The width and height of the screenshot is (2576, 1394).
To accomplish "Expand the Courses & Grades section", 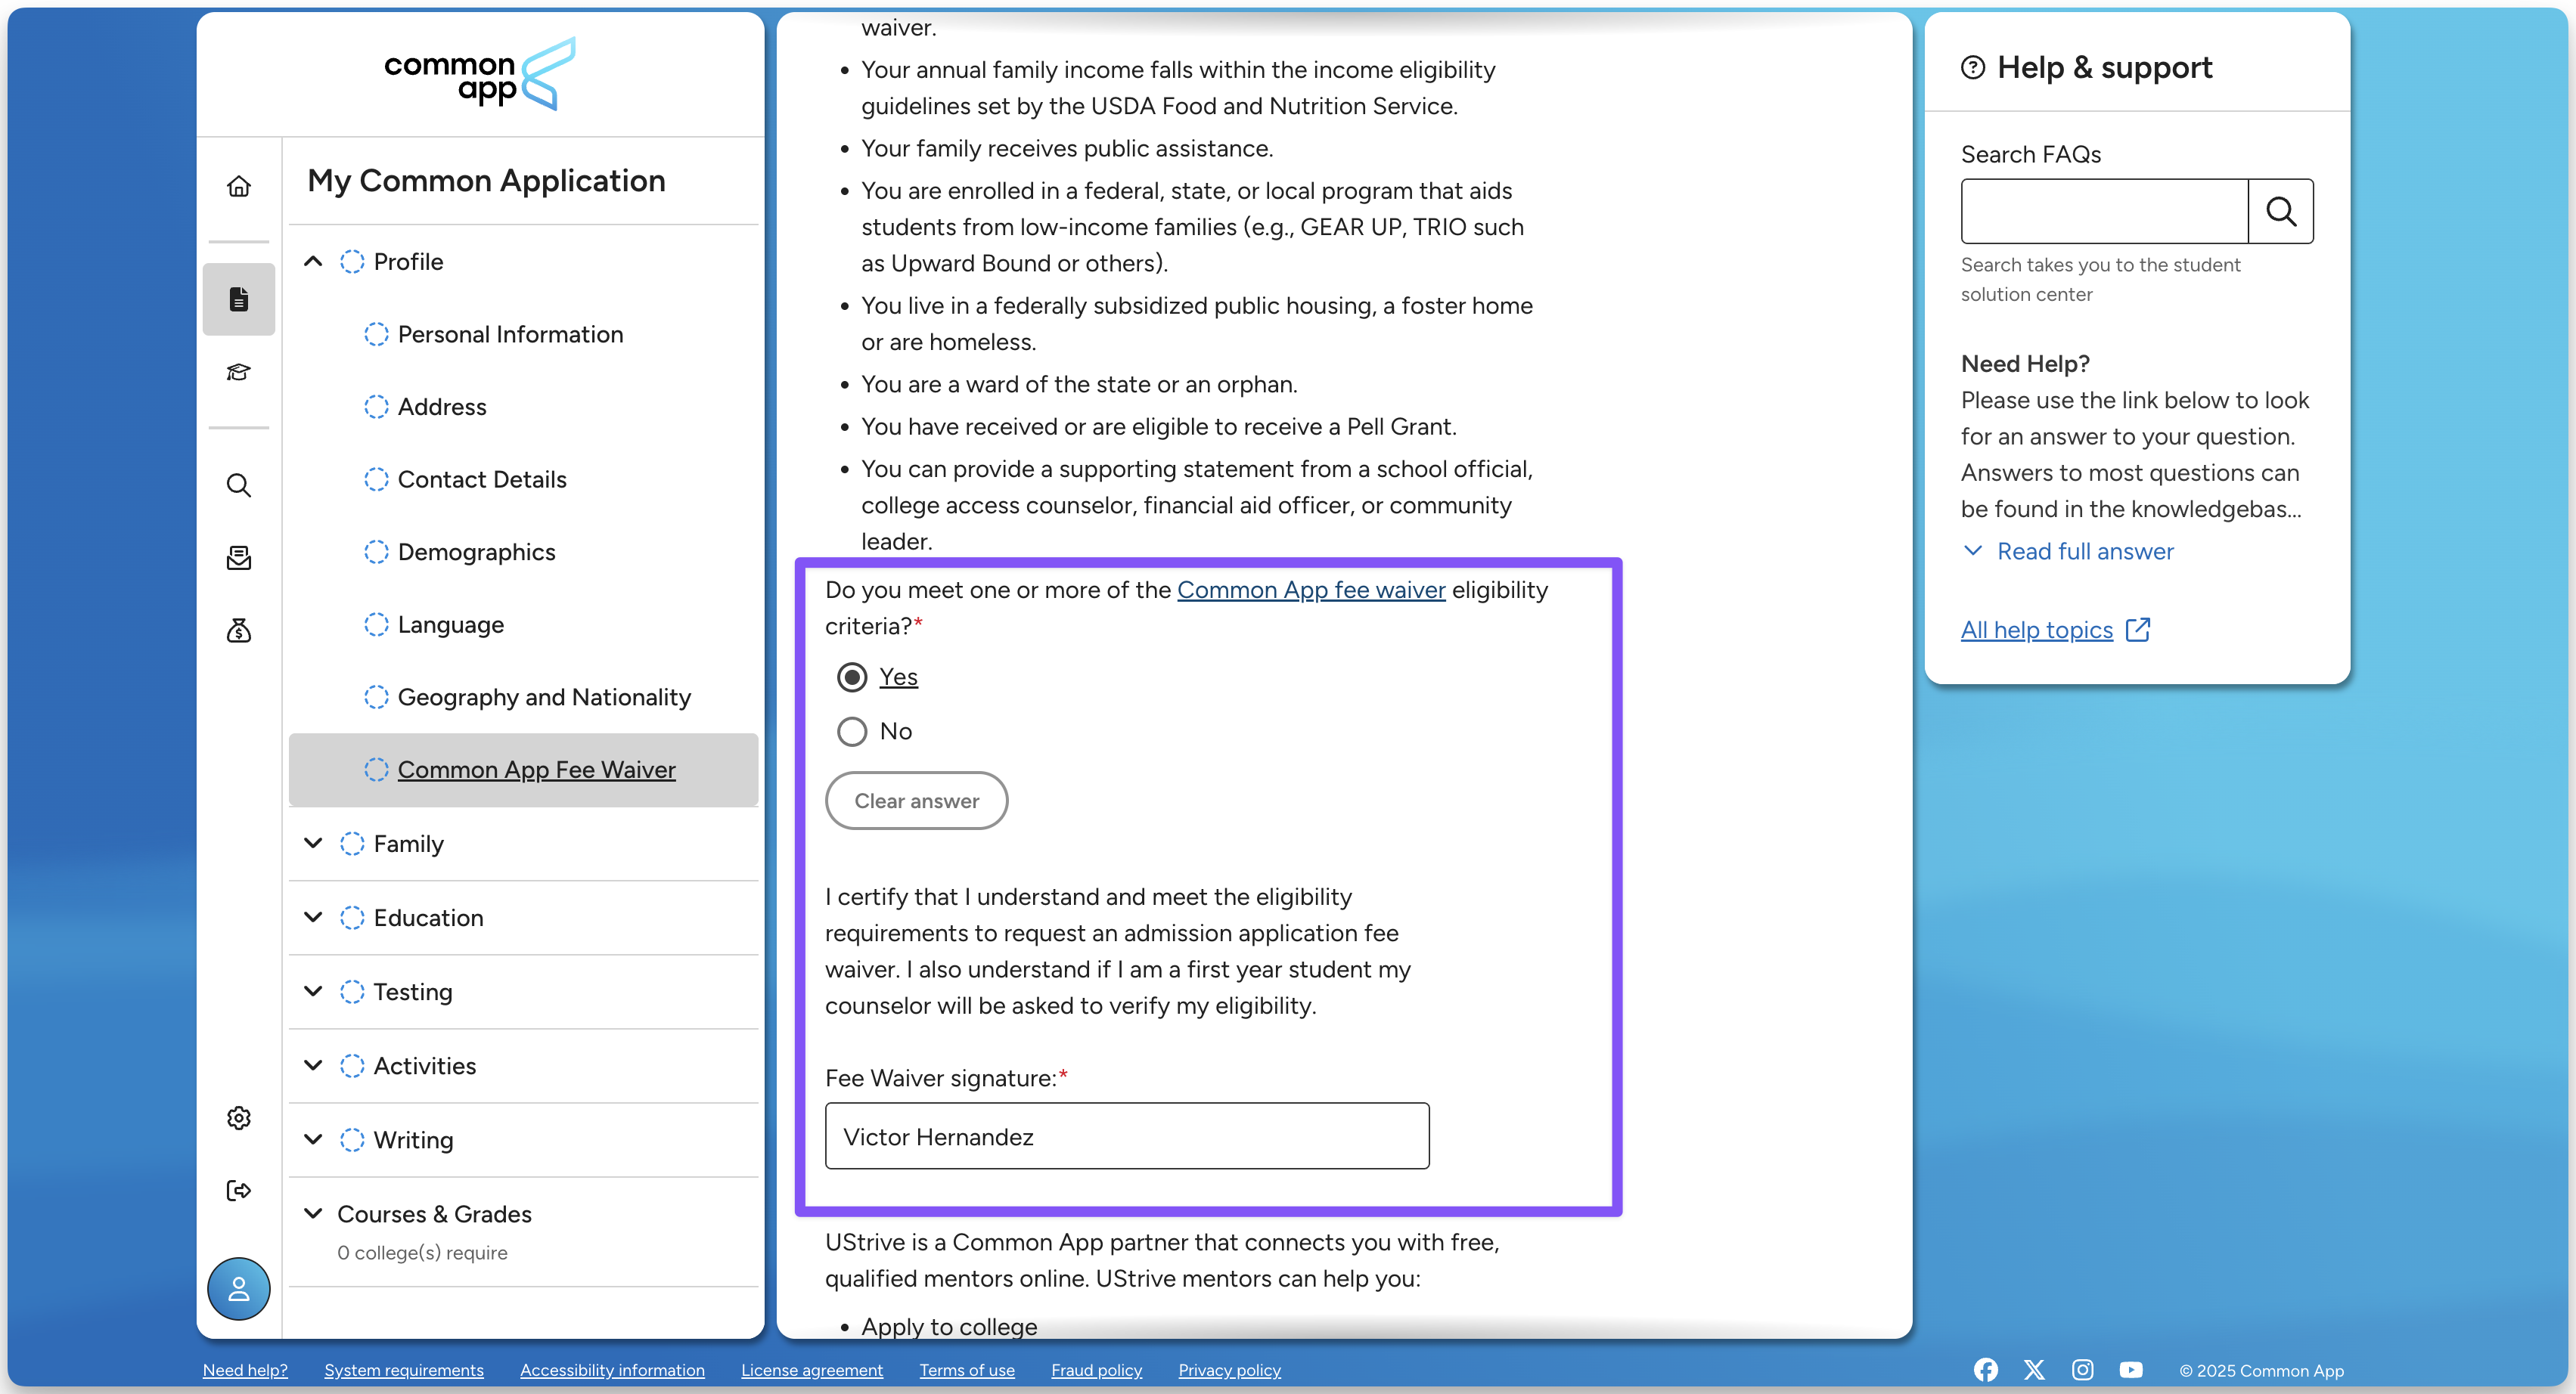I will (313, 1213).
